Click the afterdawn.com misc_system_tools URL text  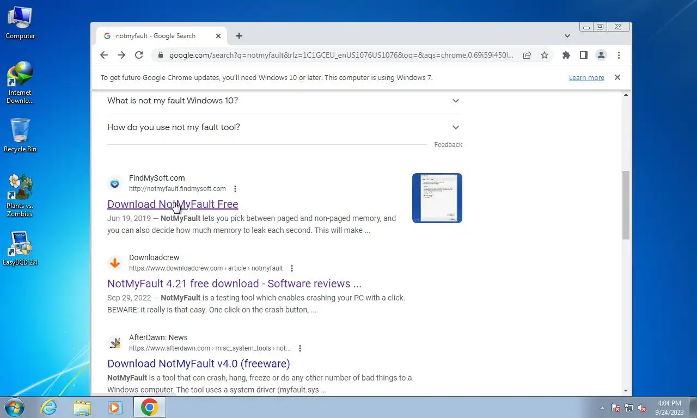(x=210, y=348)
